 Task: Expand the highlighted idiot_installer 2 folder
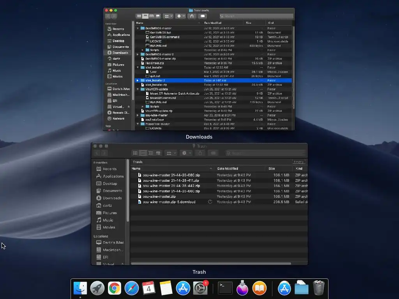coord(138,80)
